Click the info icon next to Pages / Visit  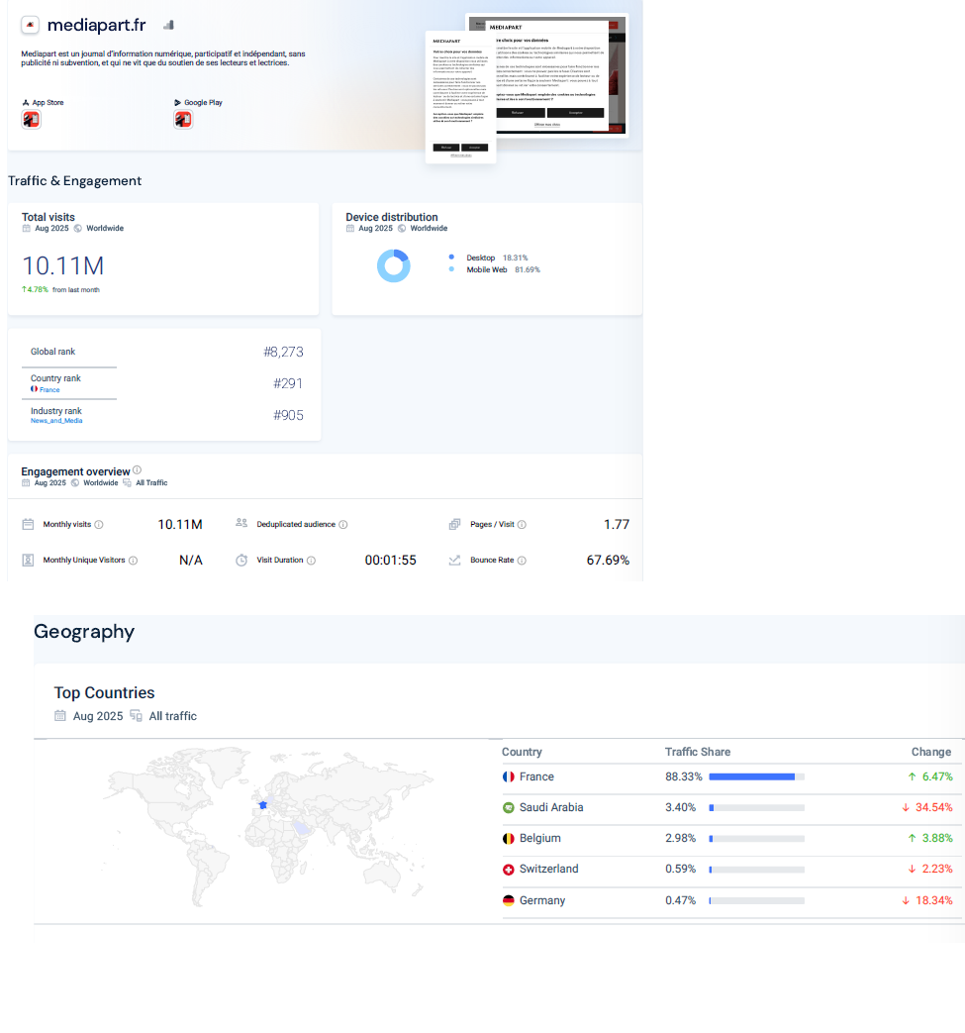(522, 525)
